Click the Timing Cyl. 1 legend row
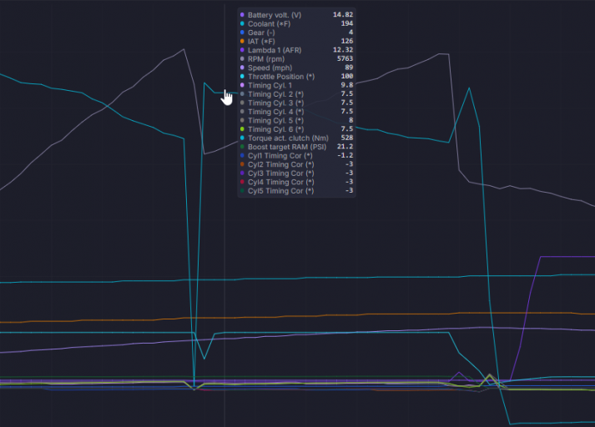Image resolution: width=595 pixels, height=427 pixels. 296,85
